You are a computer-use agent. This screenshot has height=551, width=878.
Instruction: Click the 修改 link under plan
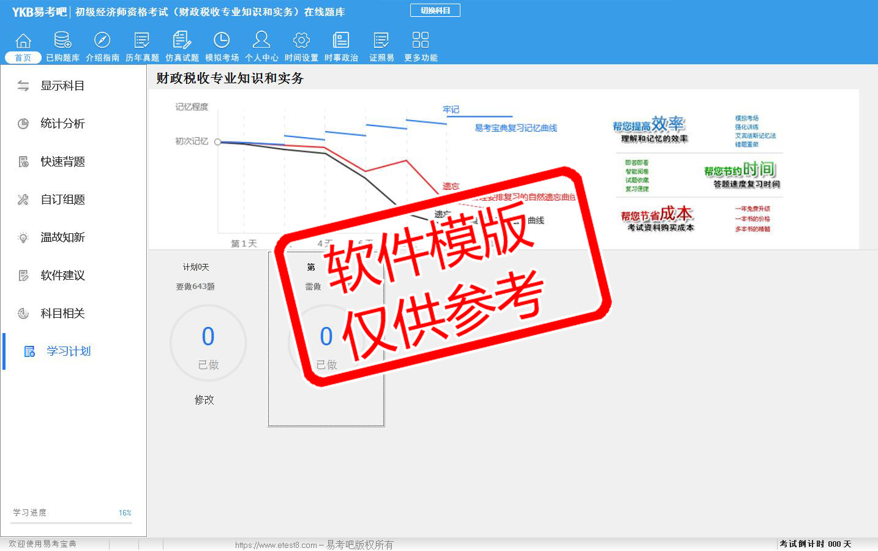204,400
